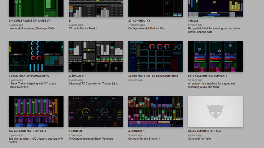
Task: Click the 6X9 ABLETON MIDI TEMPLATE title
Action: tap(27, 131)
